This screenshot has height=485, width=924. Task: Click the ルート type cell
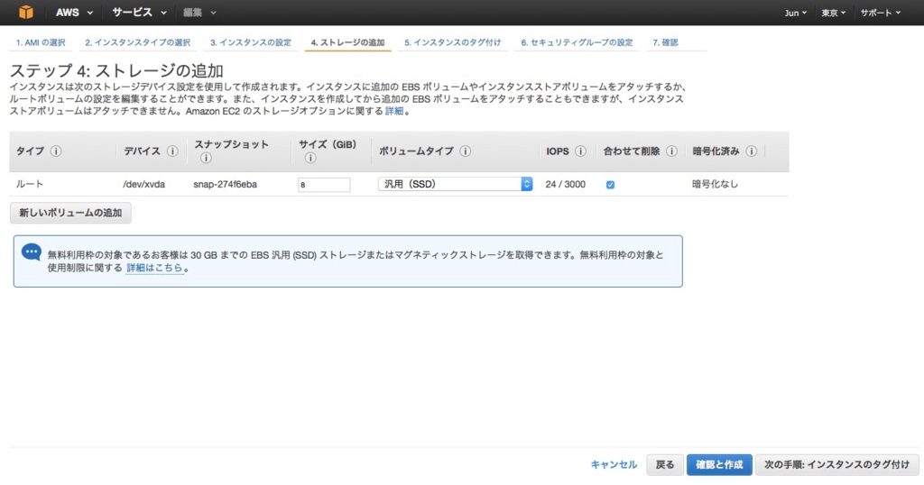click(30, 184)
